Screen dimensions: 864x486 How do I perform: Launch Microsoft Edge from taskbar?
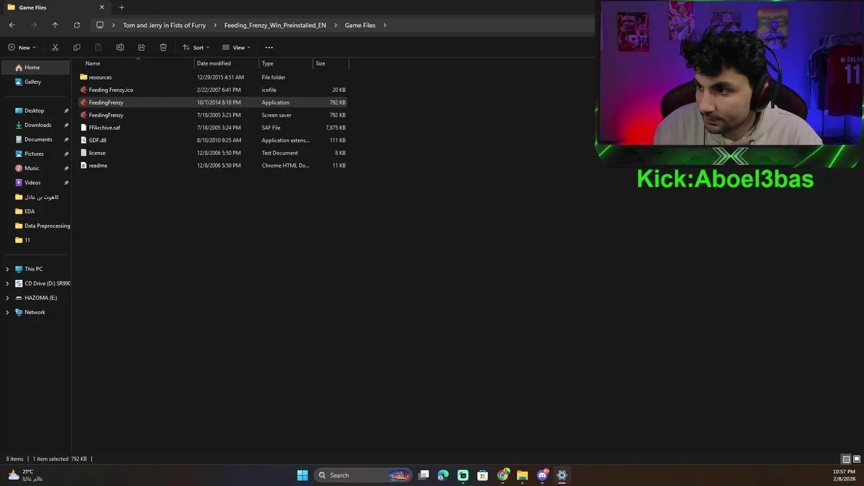(443, 475)
